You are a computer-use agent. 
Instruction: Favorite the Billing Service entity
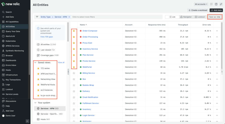click(x=74, y=73)
